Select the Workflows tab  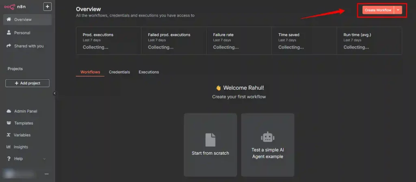pyautogui.click(x=90, y=72)
